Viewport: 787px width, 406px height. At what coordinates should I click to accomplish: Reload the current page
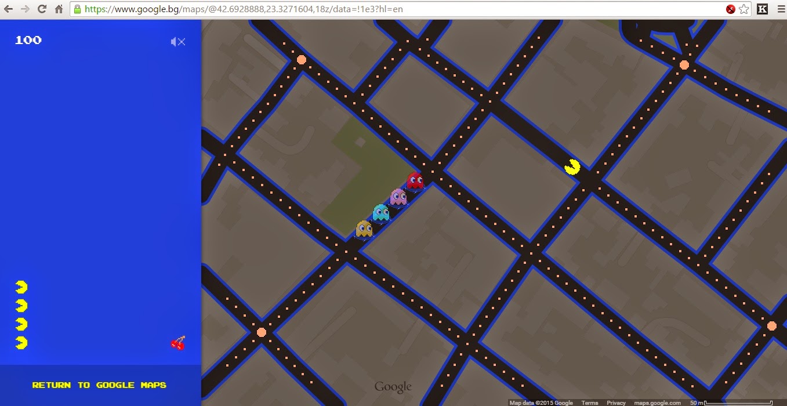tap(42, 9)
